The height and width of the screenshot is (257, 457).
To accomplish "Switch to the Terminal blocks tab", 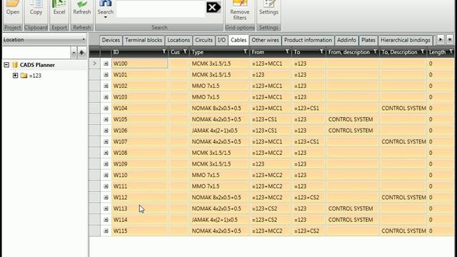I will coord(144,40).
